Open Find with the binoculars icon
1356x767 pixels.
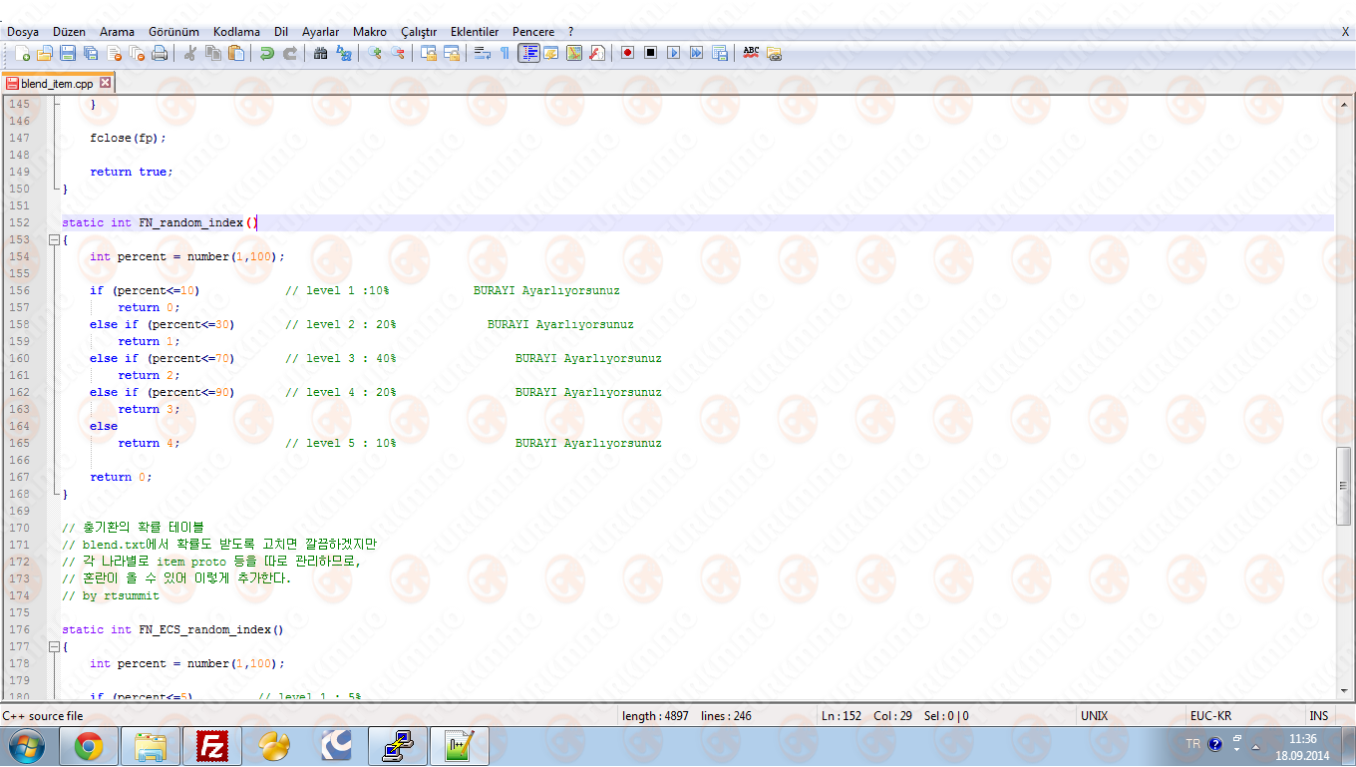click(320, 53)
